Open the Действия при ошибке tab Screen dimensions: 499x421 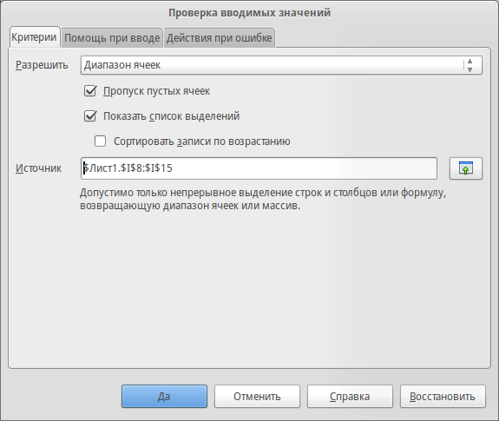click(219, 38)
